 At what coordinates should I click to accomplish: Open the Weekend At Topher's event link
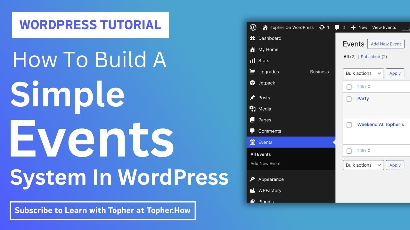click(381, 124)
